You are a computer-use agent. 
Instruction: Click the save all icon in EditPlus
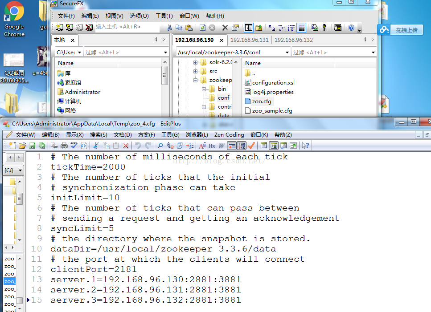42,146
